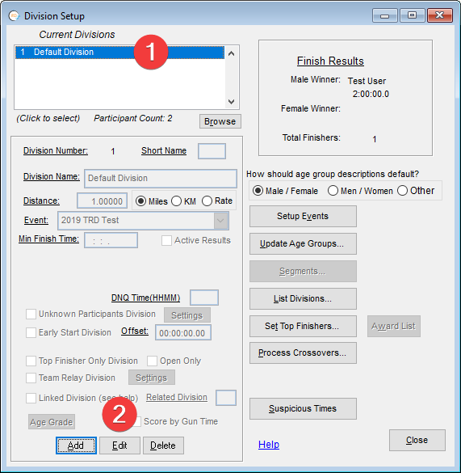Delete the selected division
The width and height of the screenshot is (461, 473).
tap(163, 446)
